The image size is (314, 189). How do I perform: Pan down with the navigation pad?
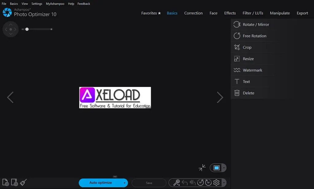pos(11,34)
